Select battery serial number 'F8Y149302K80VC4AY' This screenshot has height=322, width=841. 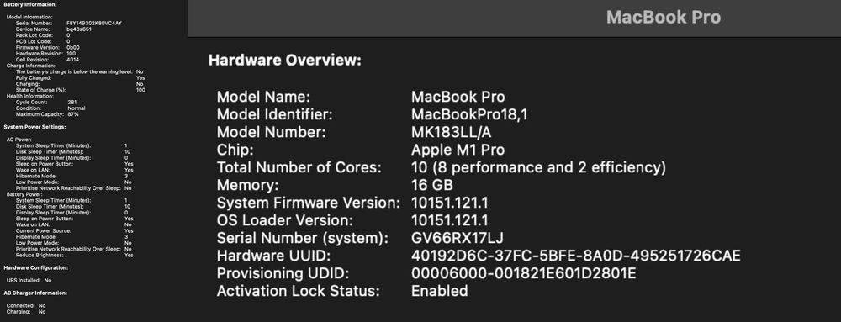94,23
